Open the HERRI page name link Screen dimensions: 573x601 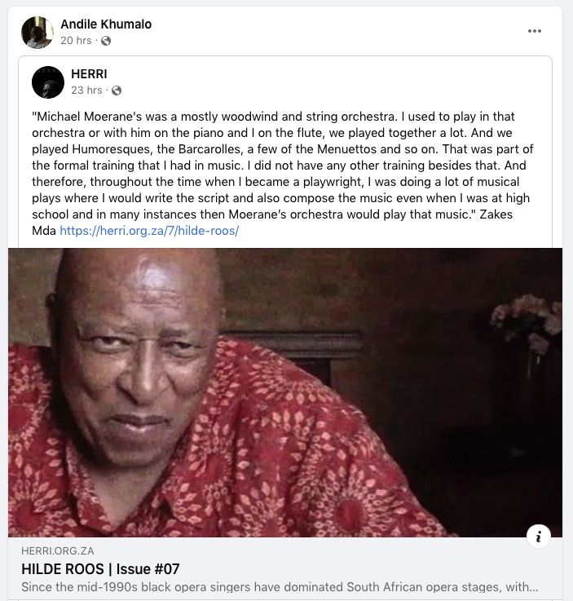click(89, 74)
